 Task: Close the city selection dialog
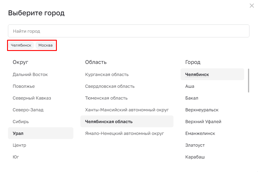[252, 6]
